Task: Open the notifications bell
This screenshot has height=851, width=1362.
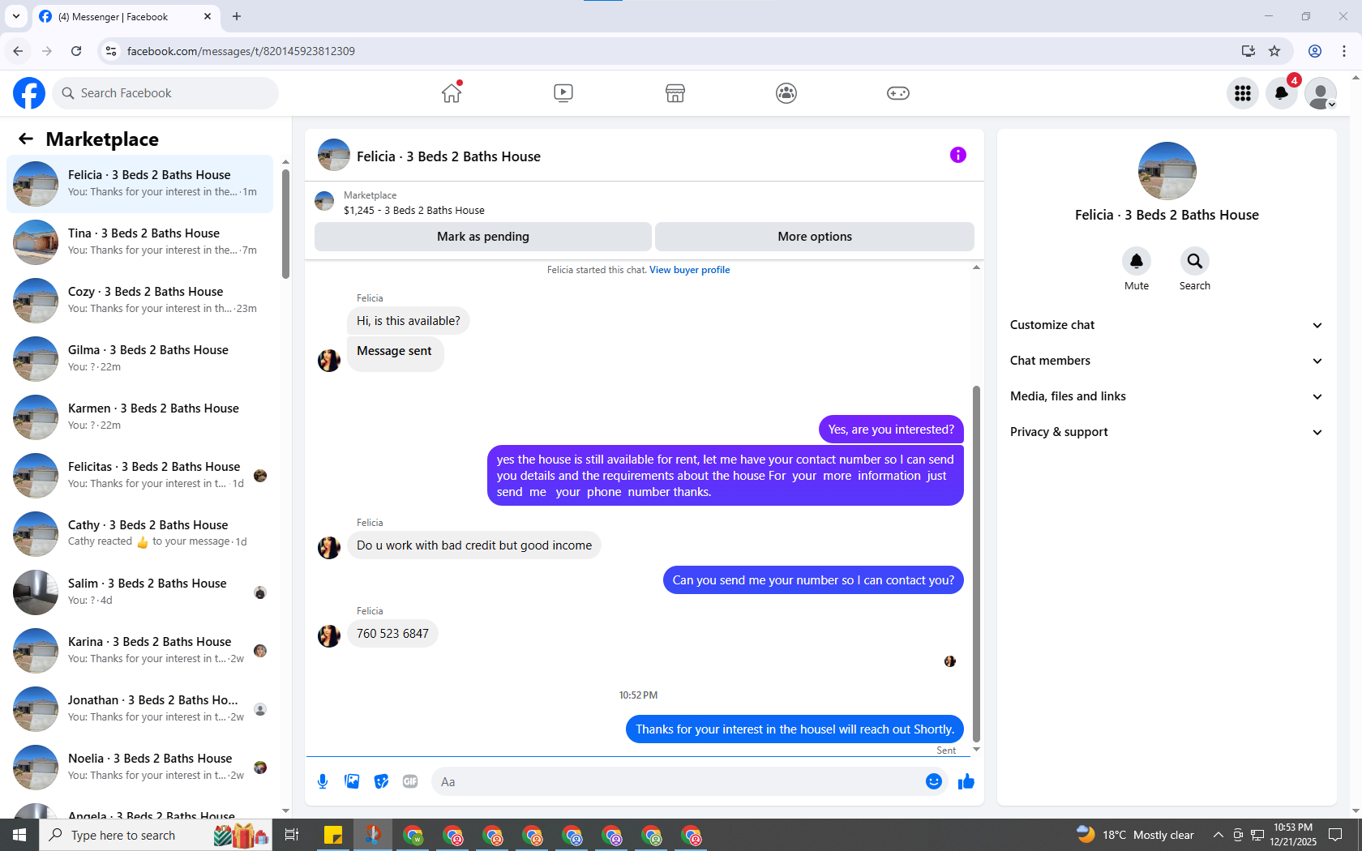Action: (x=1282, y=93)
